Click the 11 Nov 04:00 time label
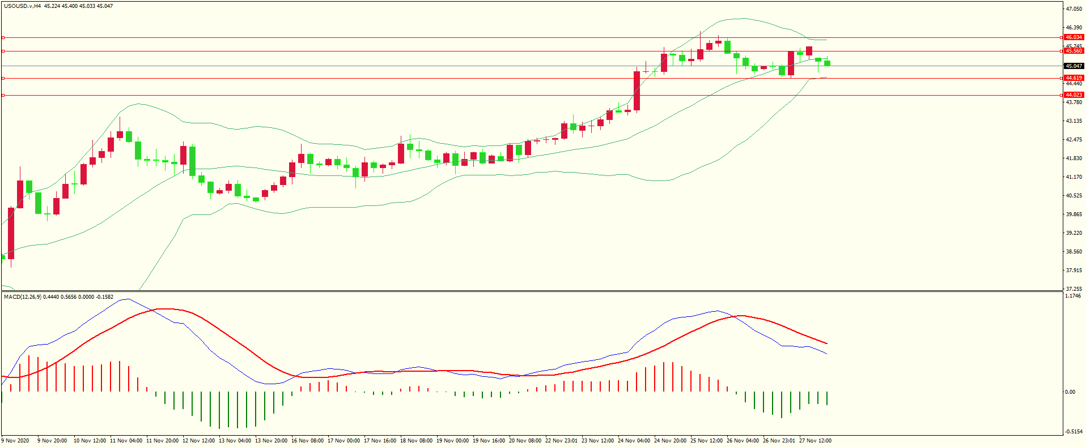 point(126,441)
